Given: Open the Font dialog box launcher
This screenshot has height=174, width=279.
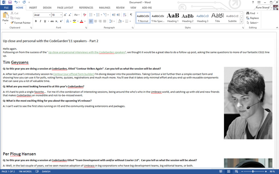Looking at the screenshot, I should click(86, 28).
